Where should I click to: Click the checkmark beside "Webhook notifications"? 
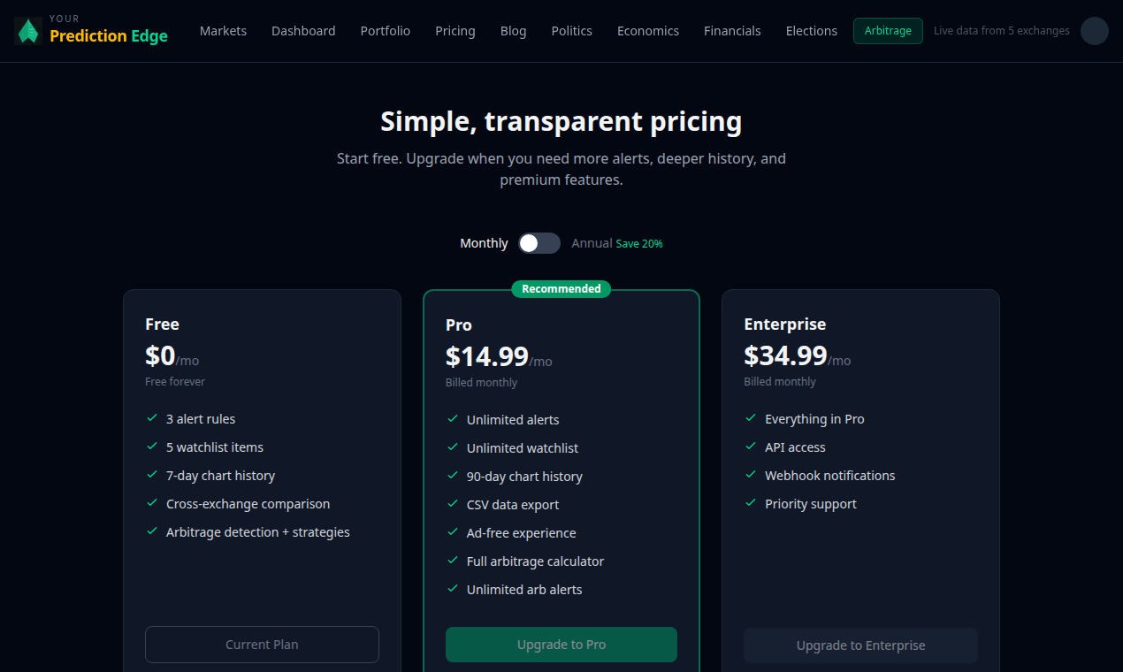(751, 476)
